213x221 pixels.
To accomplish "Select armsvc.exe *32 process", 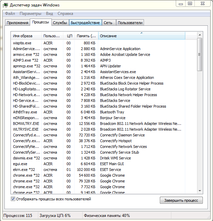I will [x=98, y=54].
